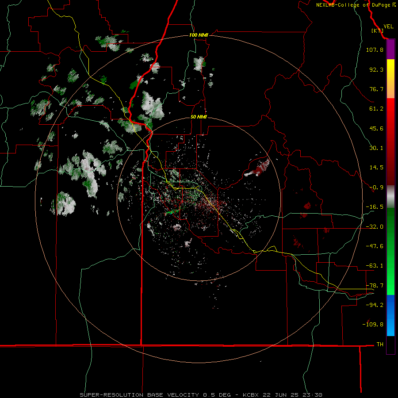Viewport: 398px width, 398px height.
Task: Click the blue segment of color bar
Action: point(390,315)
